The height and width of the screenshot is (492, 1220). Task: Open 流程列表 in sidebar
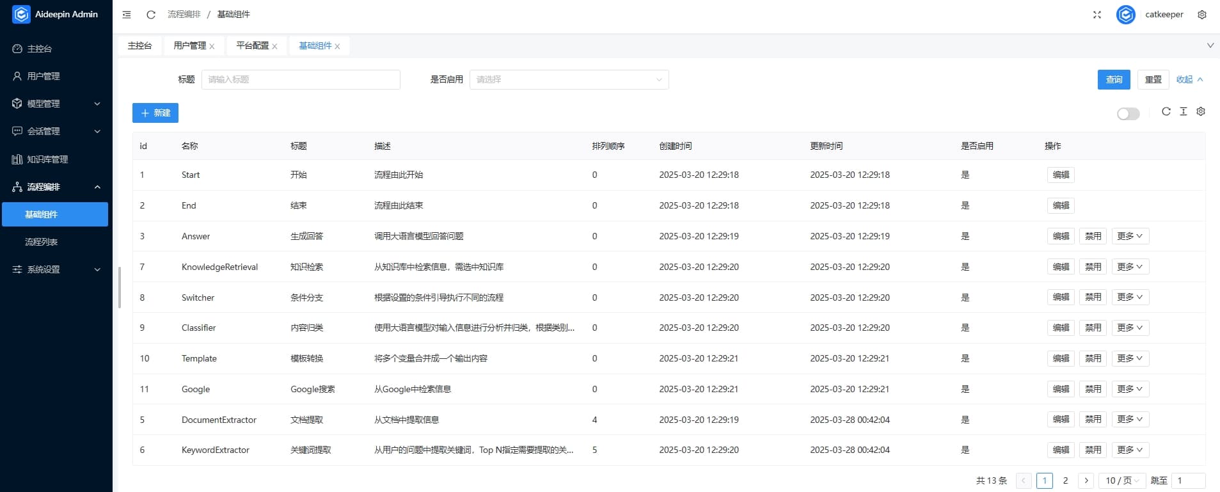point(55,242)
